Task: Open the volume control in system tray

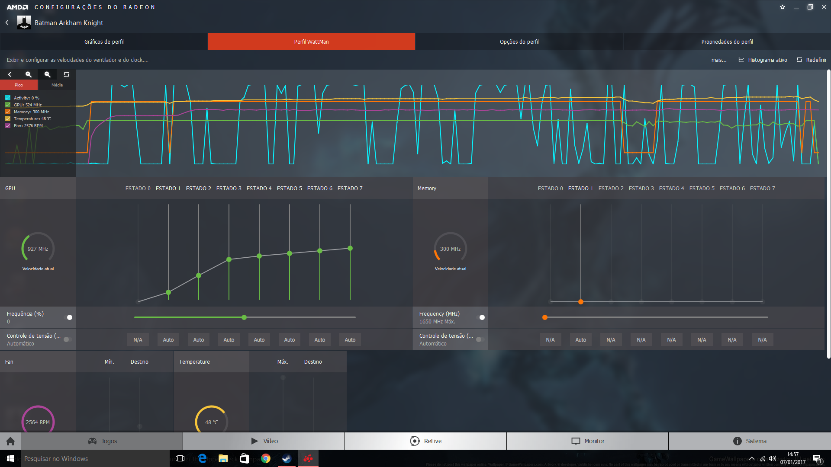Action: point(773,458)
